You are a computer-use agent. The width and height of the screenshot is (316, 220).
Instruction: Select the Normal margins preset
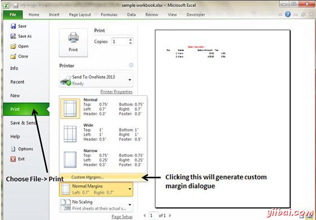point(103,109)
